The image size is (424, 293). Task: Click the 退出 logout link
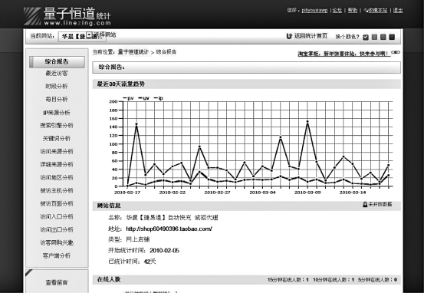coord(398,10)
